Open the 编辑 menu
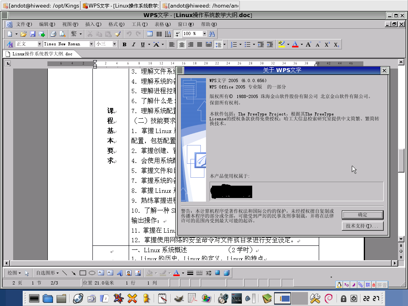 47,24
